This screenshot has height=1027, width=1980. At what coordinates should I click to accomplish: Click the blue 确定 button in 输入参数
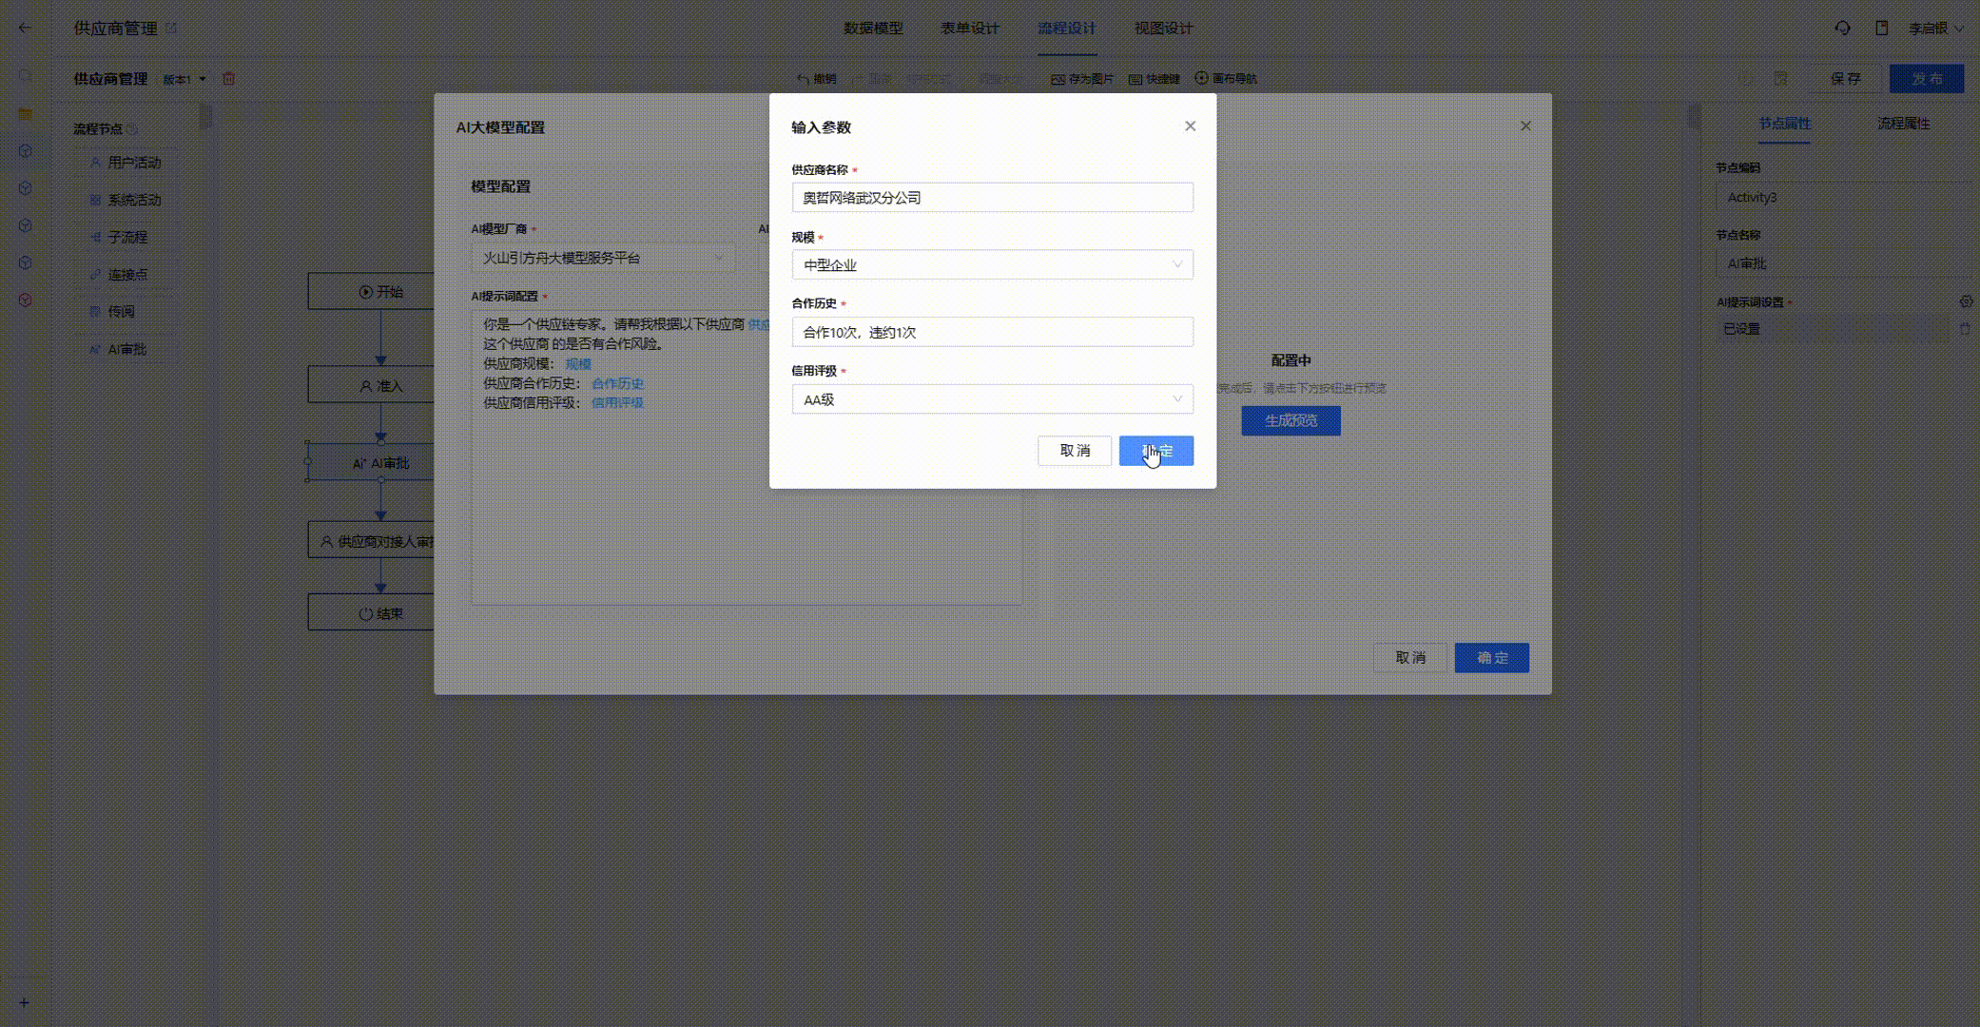tap(1155, 451)
